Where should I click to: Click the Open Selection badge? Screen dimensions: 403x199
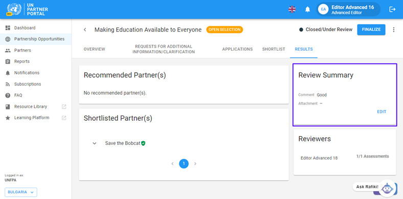tap(225, 30)
